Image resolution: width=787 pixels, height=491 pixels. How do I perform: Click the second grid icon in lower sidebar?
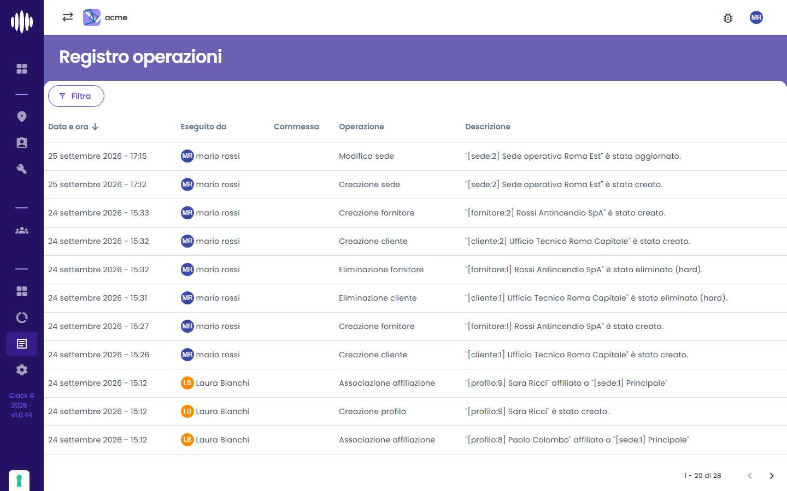click(x=22, y=291)
